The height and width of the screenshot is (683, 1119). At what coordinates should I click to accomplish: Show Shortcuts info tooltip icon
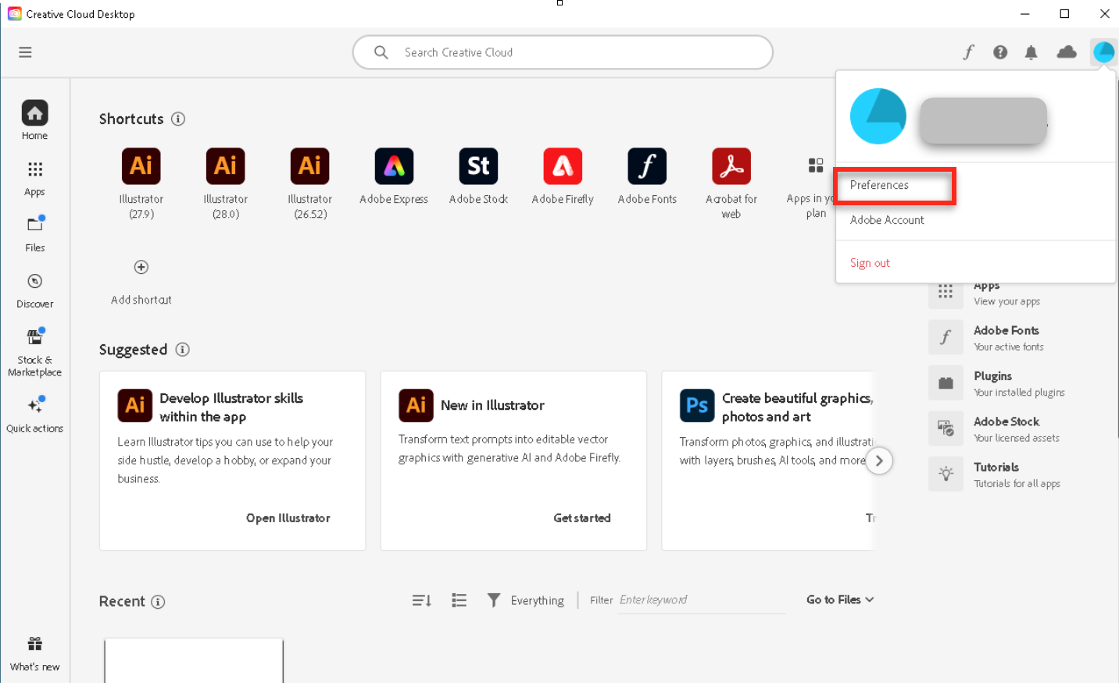[x=178, y=119]
